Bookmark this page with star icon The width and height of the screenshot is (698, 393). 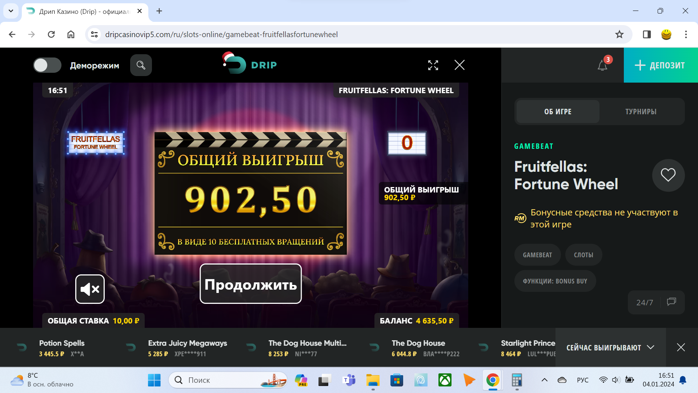click(x=619, y=35)
